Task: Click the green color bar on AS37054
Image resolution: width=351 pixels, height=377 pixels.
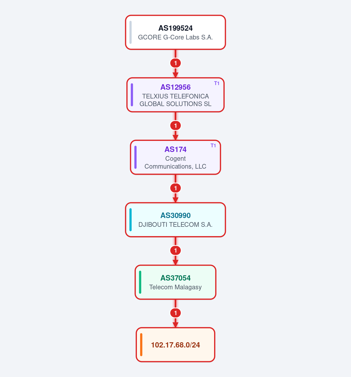Action: (x=140, y=282)
